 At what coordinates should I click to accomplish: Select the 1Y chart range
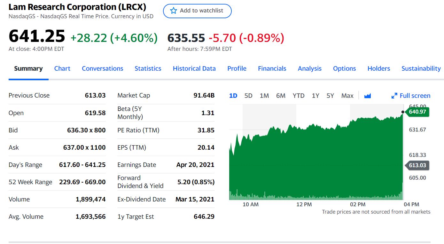[315, 96]
